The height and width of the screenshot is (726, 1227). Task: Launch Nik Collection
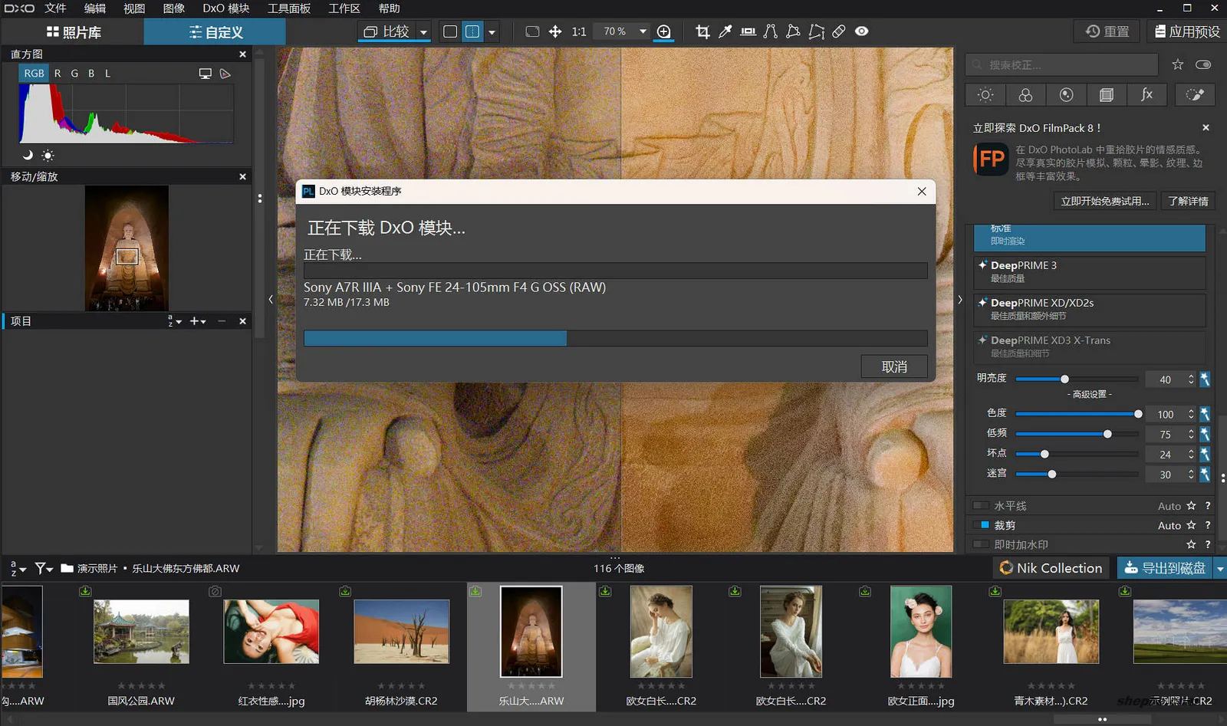(1051, 568)
